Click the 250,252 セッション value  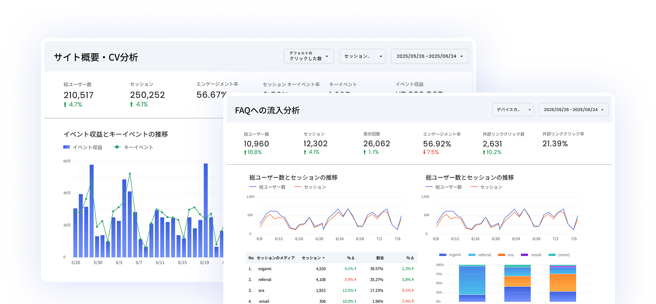pyautogui.click(x=147, y=95)
